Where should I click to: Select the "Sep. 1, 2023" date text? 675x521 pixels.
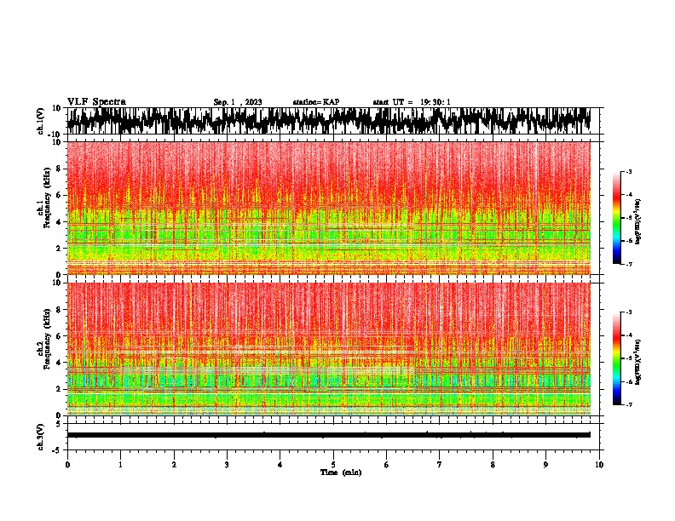[x=238, y=102]
